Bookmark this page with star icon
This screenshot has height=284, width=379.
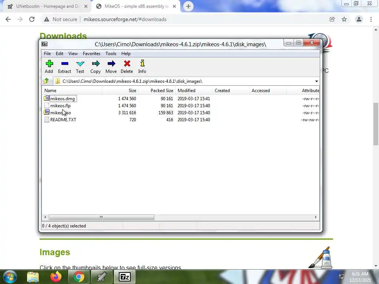point(344,19)
